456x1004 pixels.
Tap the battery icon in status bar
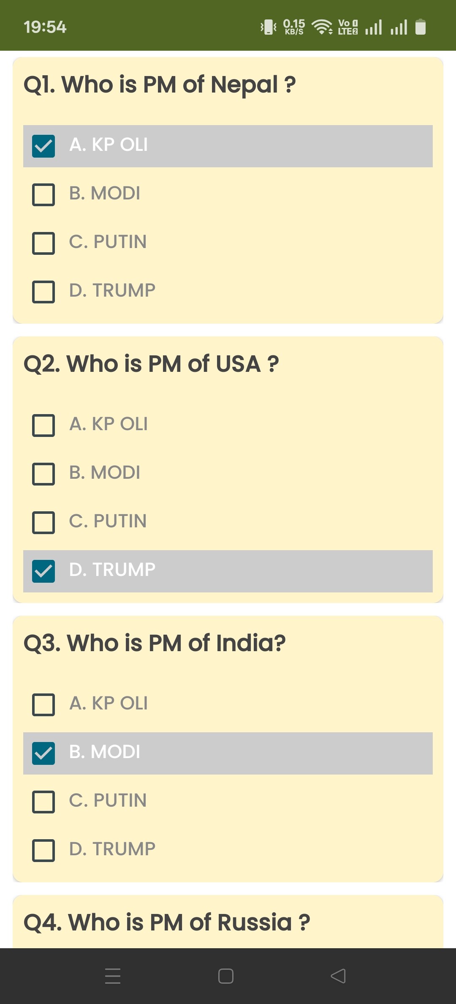pos(421,27)
